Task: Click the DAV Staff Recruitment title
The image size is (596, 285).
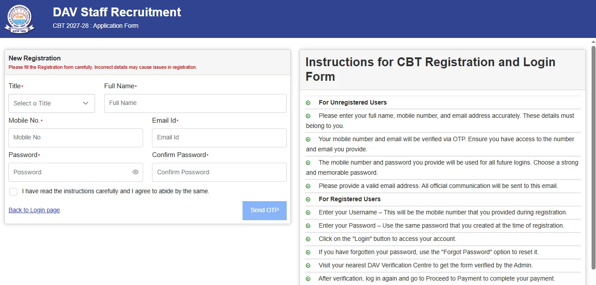Action: tap(117, 12)
